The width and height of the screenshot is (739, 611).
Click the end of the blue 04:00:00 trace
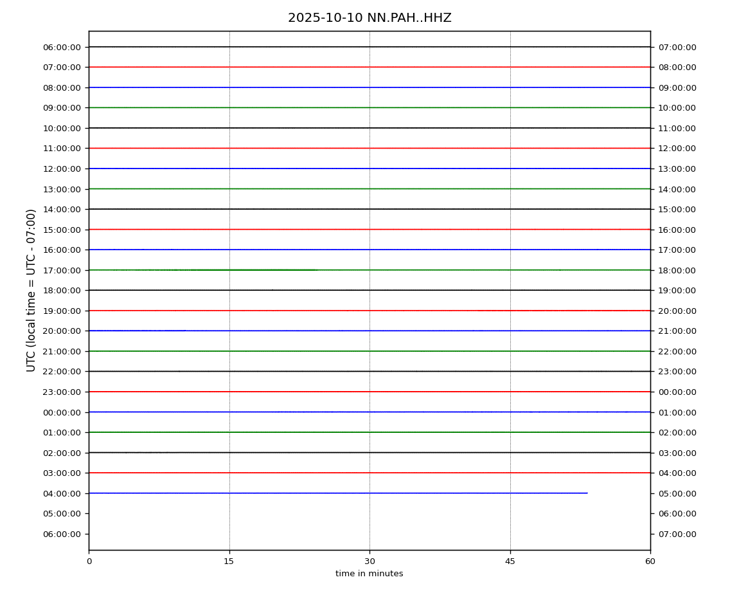587,493
